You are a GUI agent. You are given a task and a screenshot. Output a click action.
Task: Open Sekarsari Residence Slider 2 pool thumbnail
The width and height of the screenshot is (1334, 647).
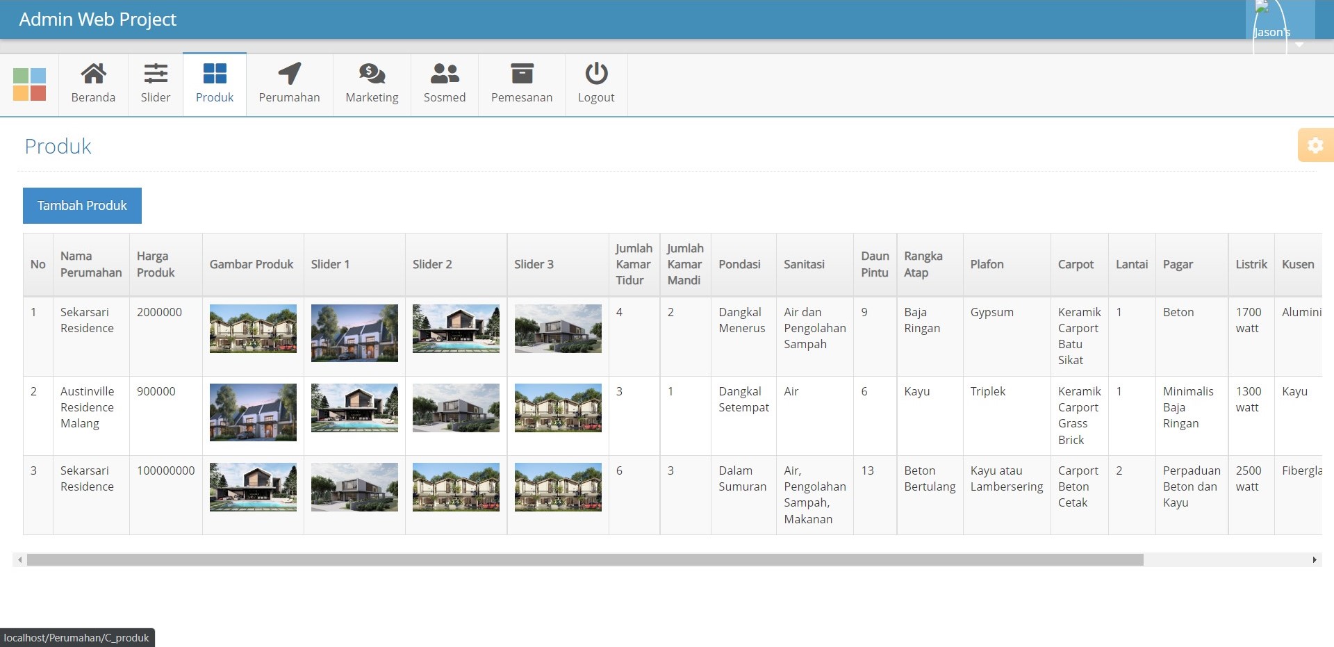pos(455,329)
